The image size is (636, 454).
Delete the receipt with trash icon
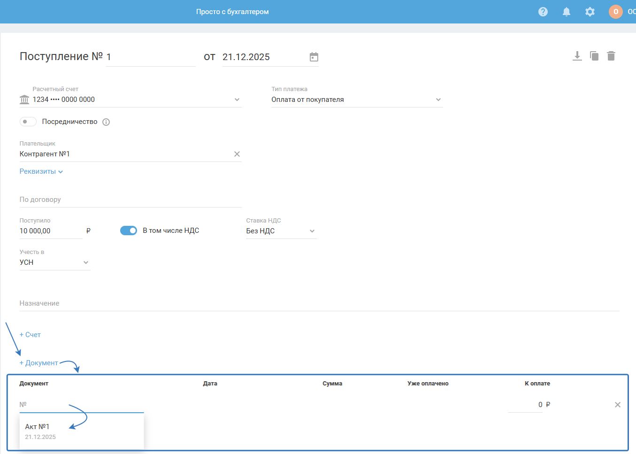click(x=611, y=56)
